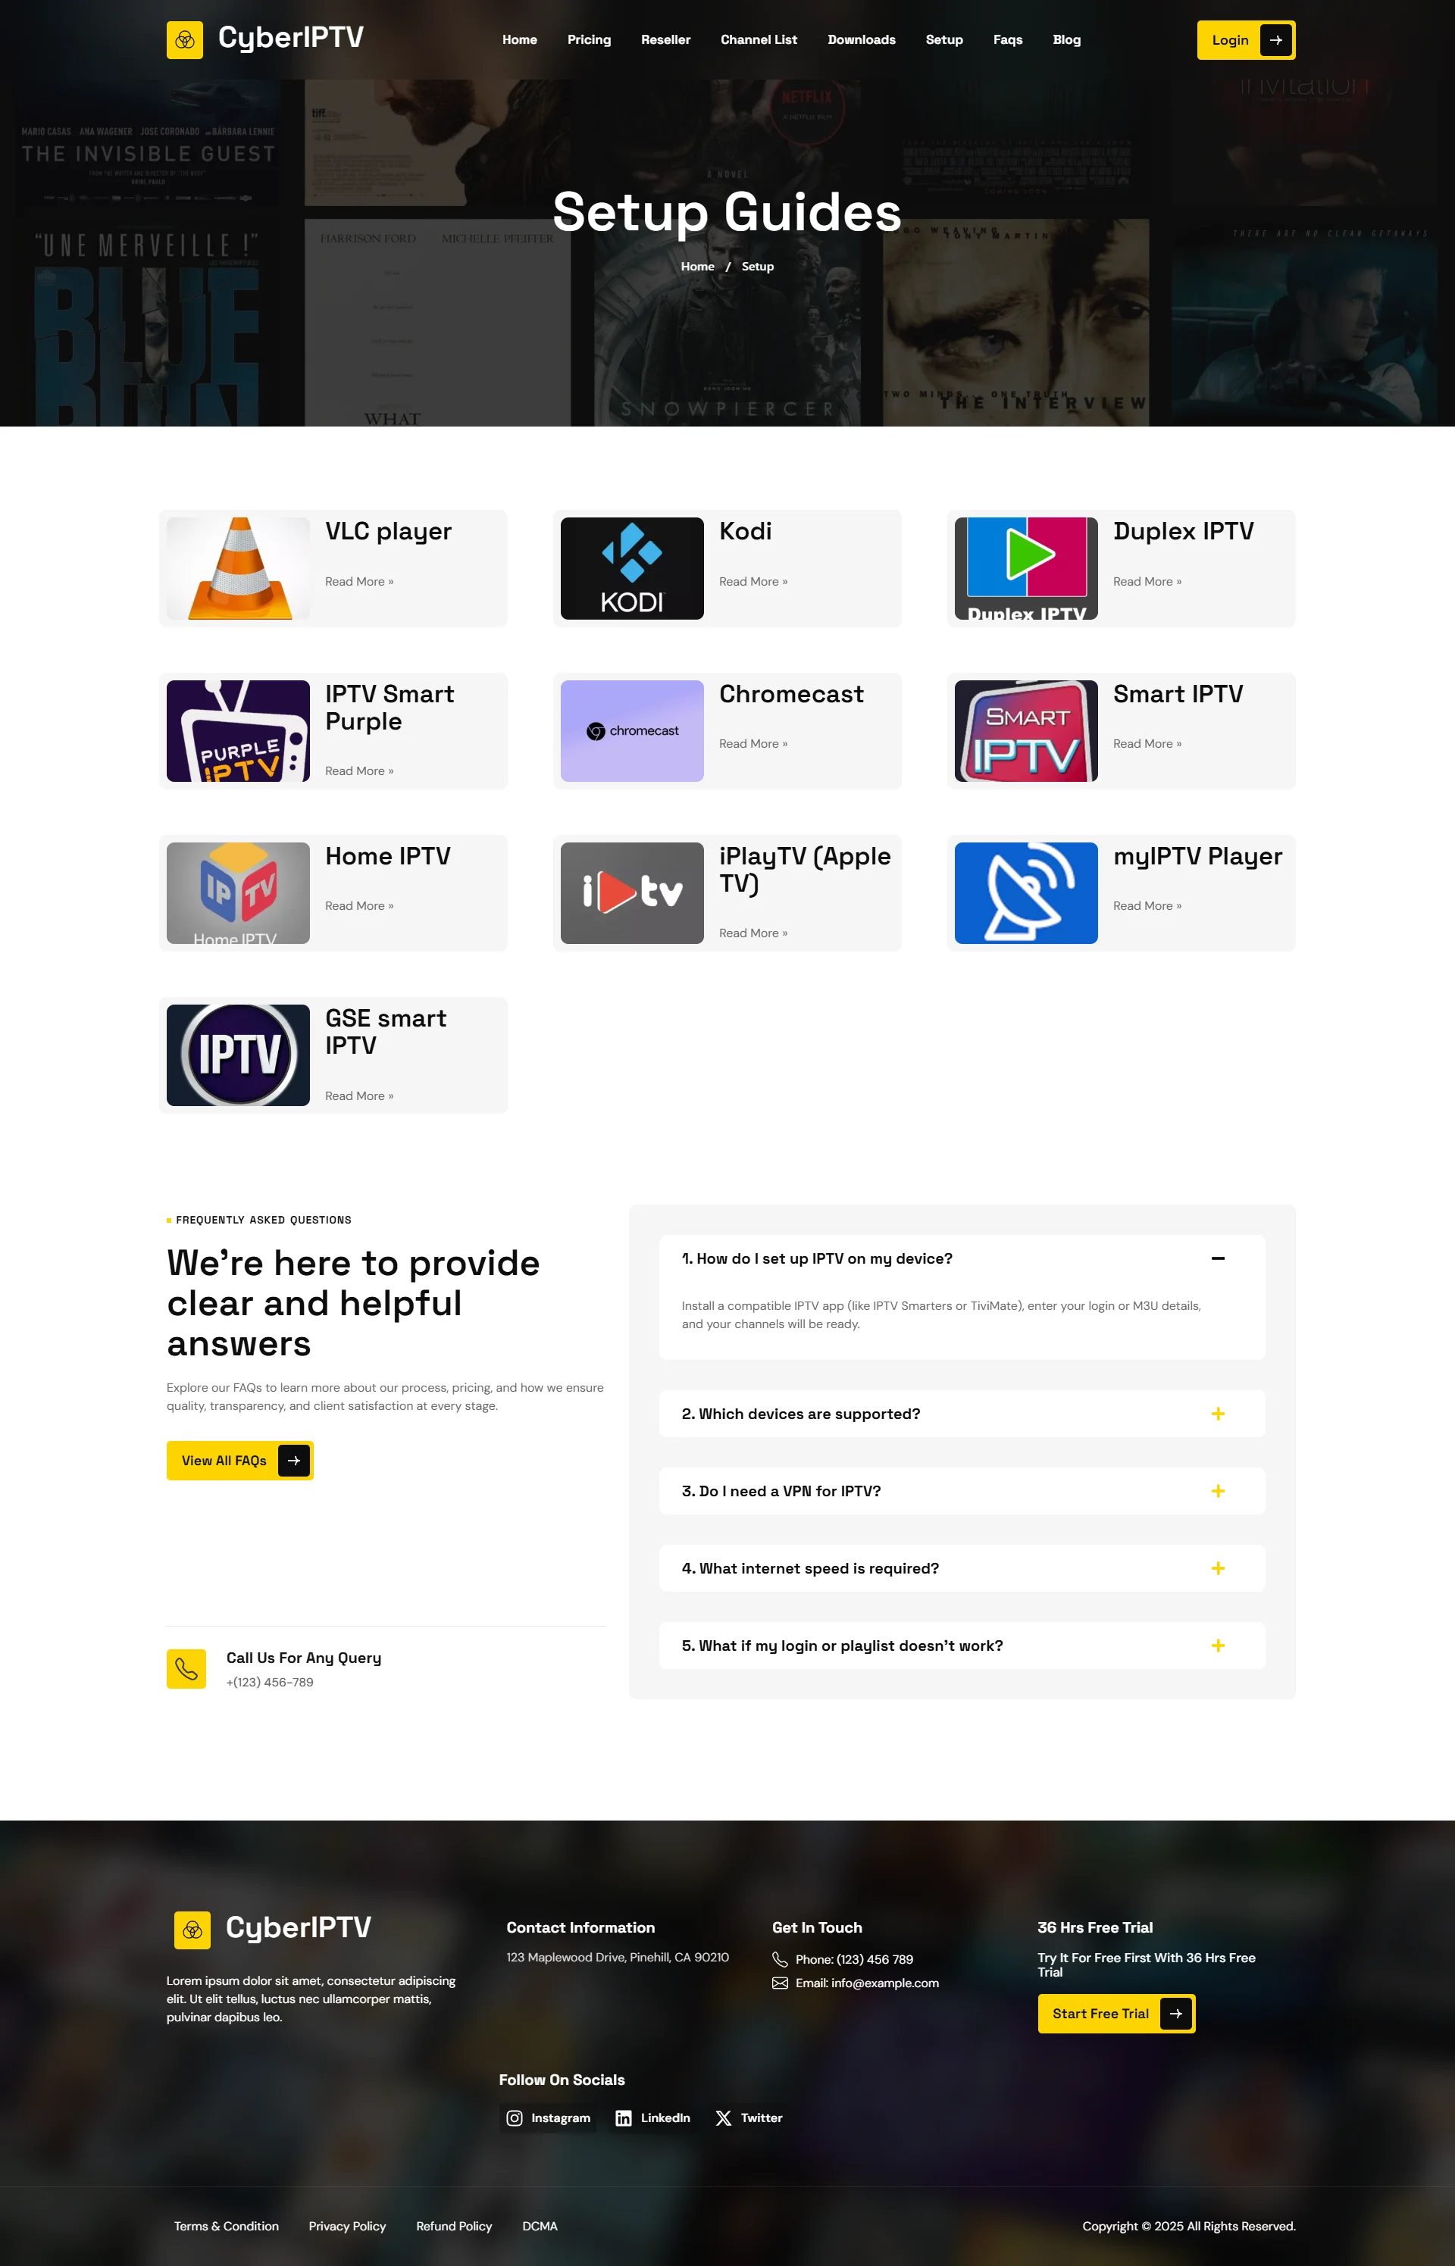1455x2266 pixels.
Task: Click the myIPTV Player satellite icon
Action: (x=1024, y=892)
